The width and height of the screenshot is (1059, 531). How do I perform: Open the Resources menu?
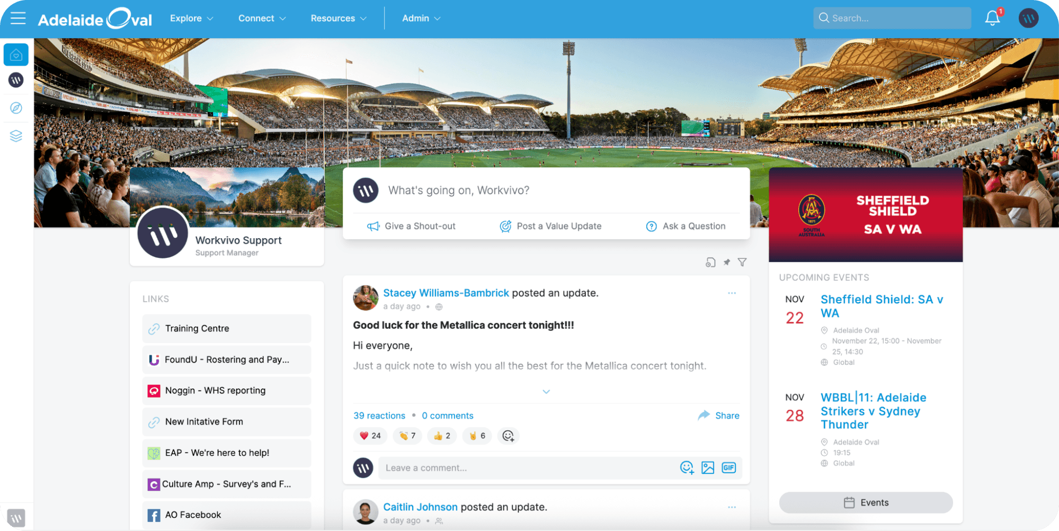coord(339,18)
